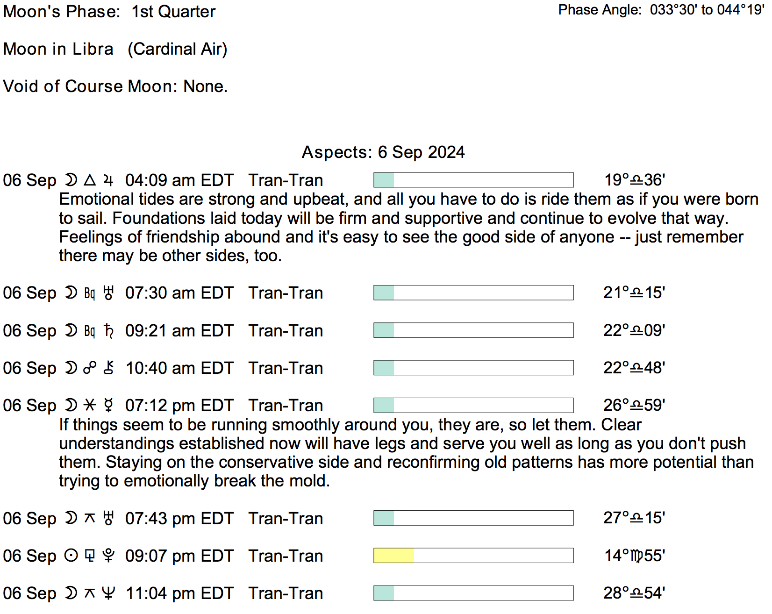Click the Saturn glyph in the 09:21 am aspect
Viewport: 772px width, 614px height.
pyautogui.click(x=108, y=331)
